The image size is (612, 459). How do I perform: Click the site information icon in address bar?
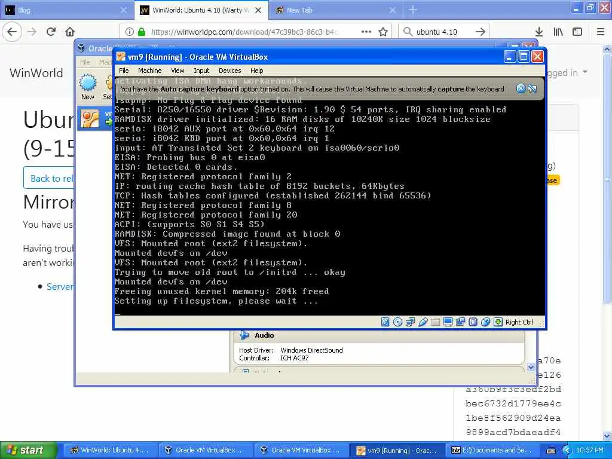click(x=130, y=32)
